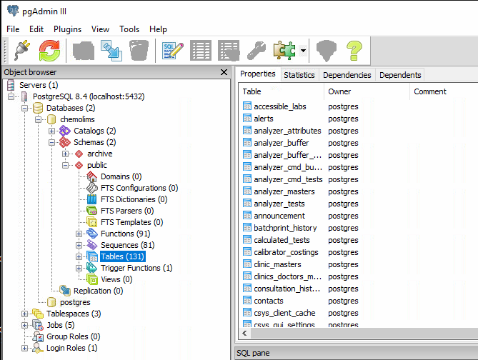Select Login Roles (1) in tree
The image size is (478, 360).
[71, 348]
